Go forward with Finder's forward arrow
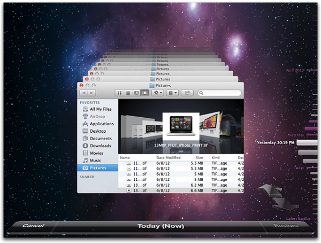321x243 pixels. 91,93
